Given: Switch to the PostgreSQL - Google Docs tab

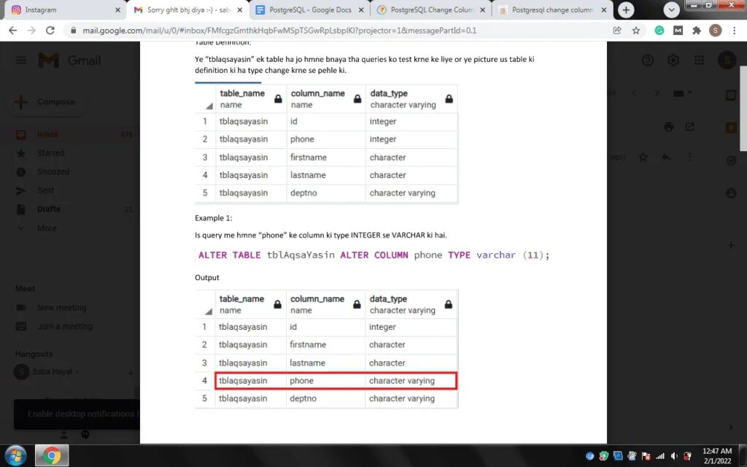Looking at the screenshot, I should (309, 9).
